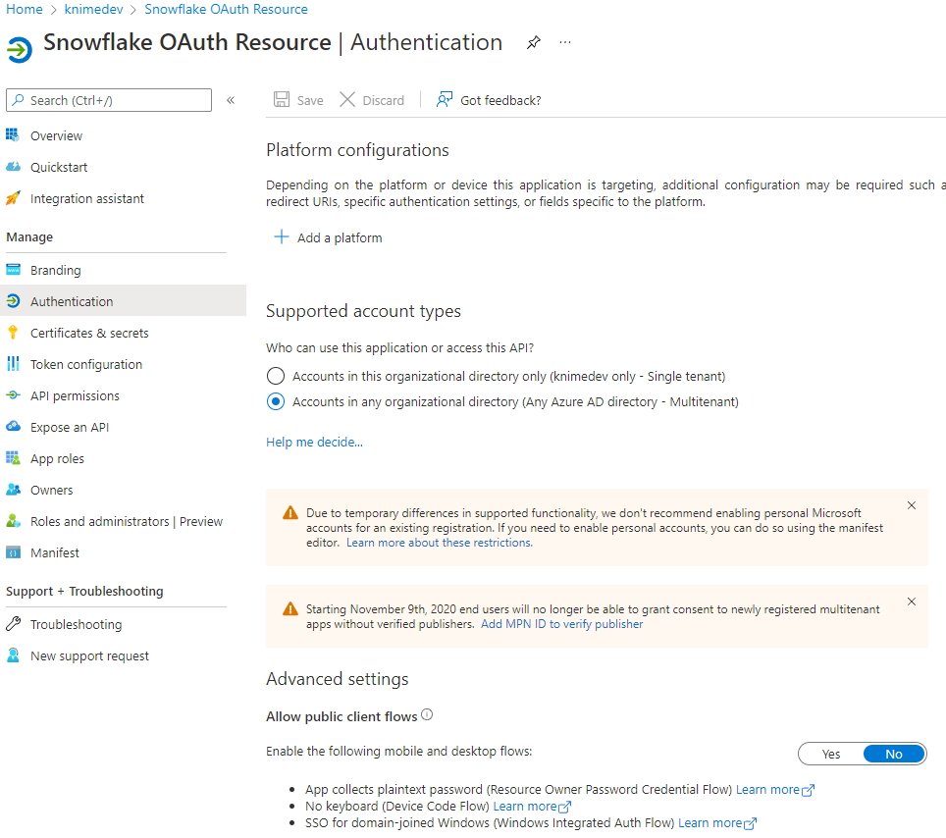Image resolution: width=946 pixels, height=838 pixels.
Task: Open the Certificates & secrets key icon
Action: (13, 333)
